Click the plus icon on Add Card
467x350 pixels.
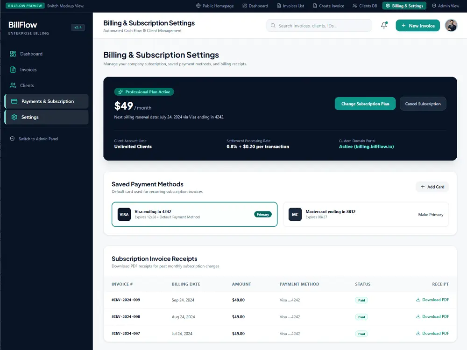pyautogui.click(x=423, y=187)
